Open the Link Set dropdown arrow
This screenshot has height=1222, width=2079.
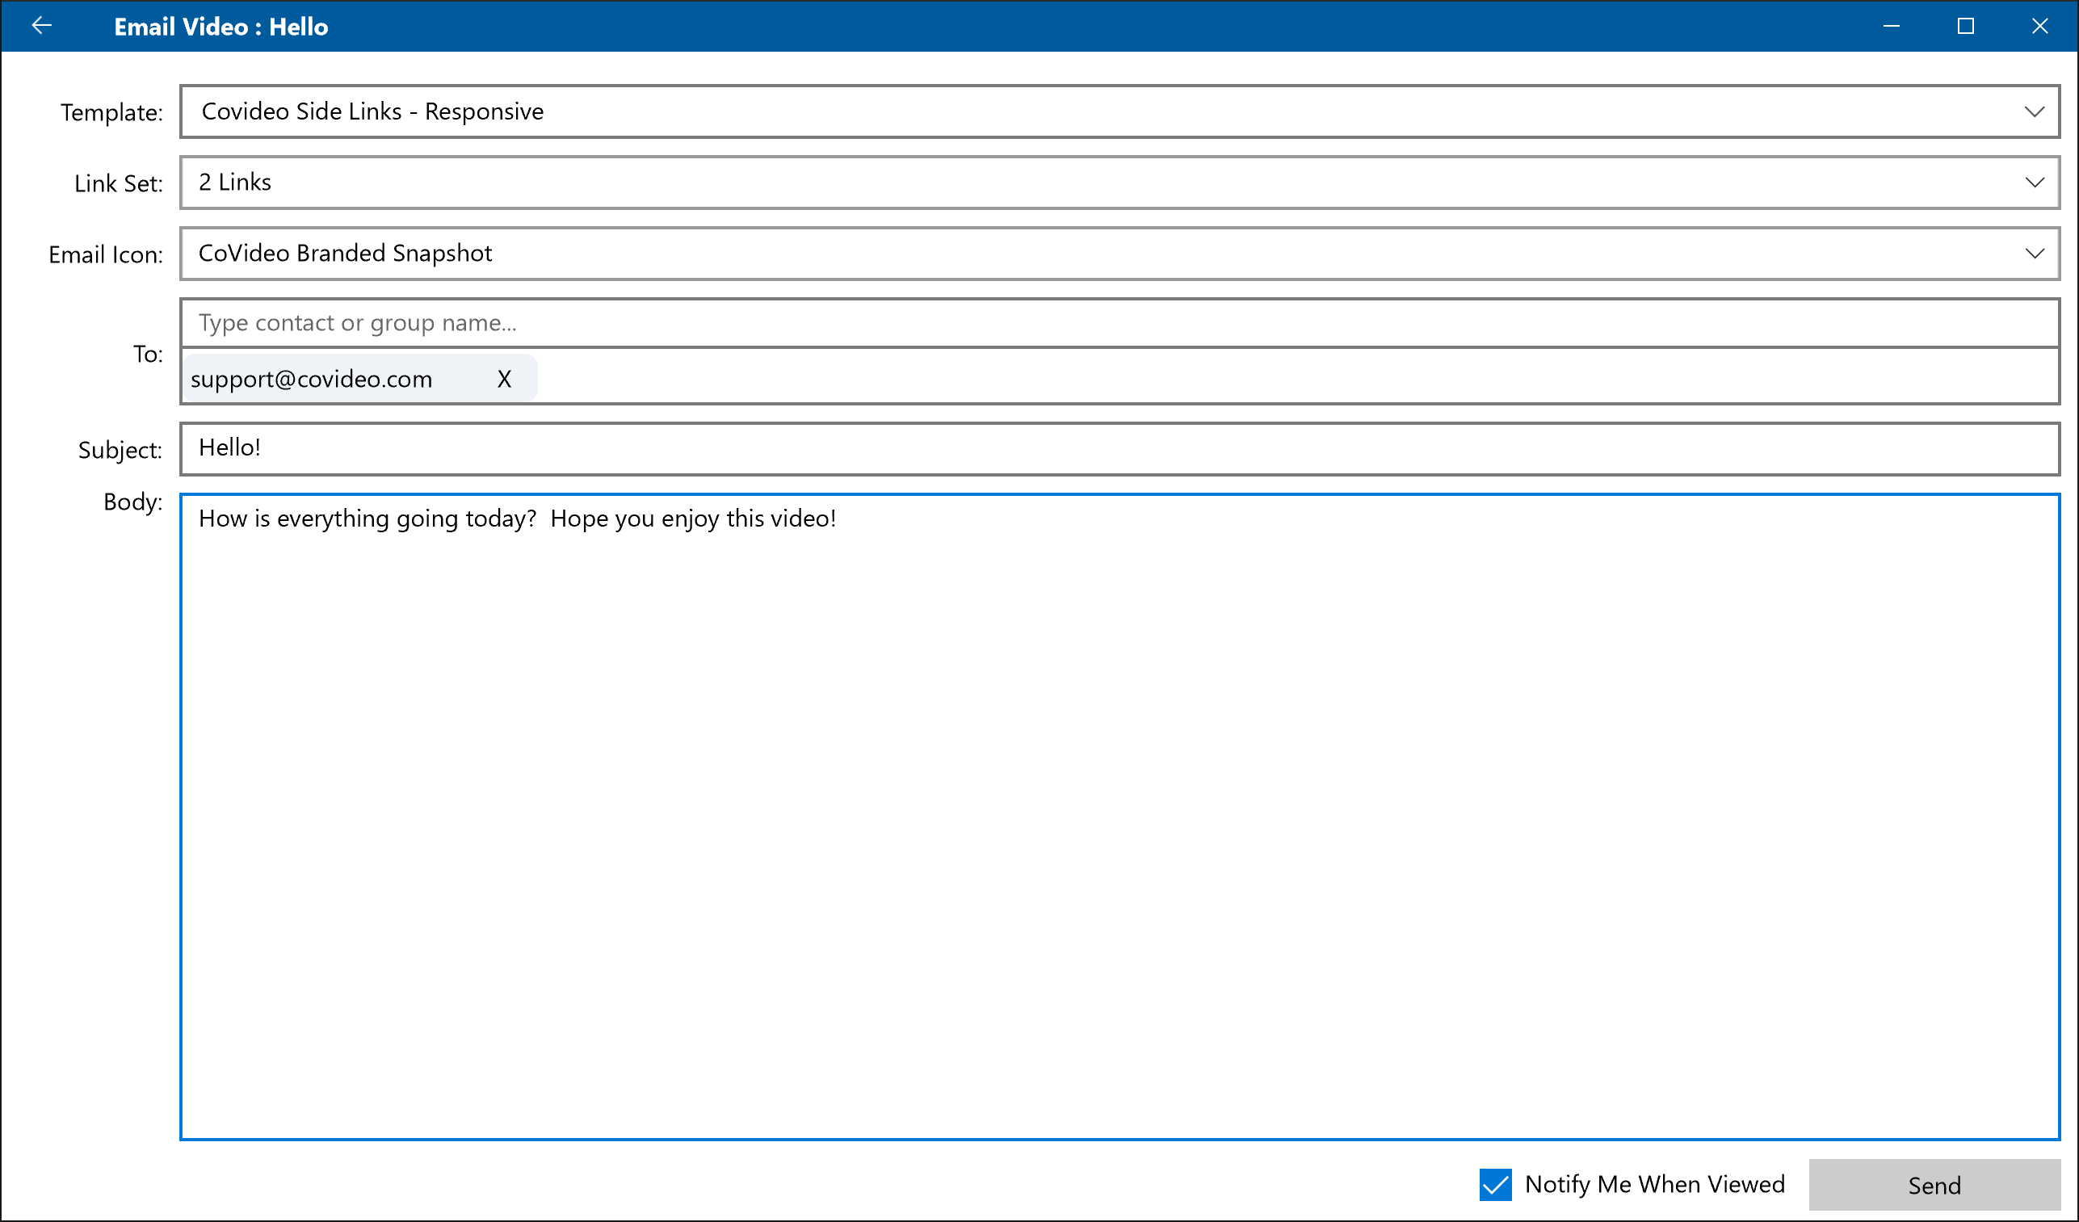pyautogui.click(x=2034, y=183)
